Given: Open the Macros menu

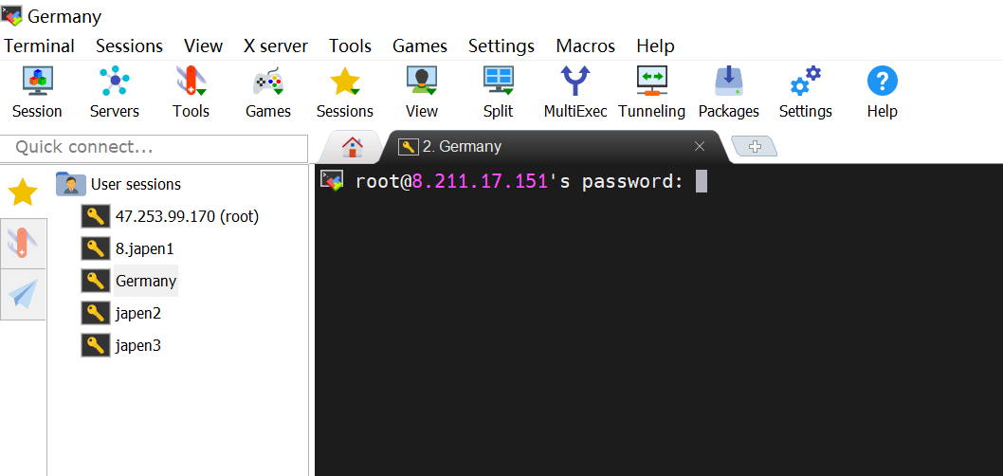Looking at the screenshot, I should (585, 46).
